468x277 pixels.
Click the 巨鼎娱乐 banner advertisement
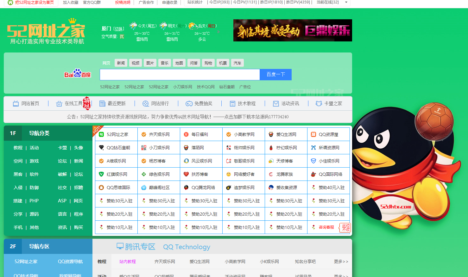click(x=293, y=30)
